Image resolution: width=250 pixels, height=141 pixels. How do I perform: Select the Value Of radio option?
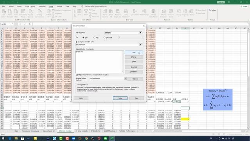[x=104, y=38]
